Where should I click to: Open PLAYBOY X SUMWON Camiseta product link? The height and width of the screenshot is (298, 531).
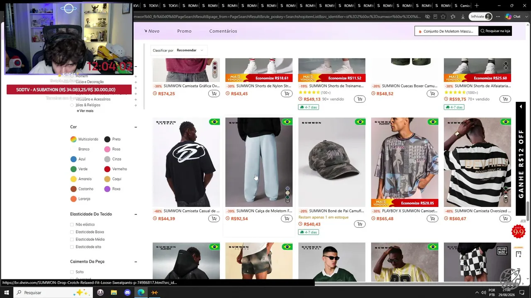pos(410,211)
